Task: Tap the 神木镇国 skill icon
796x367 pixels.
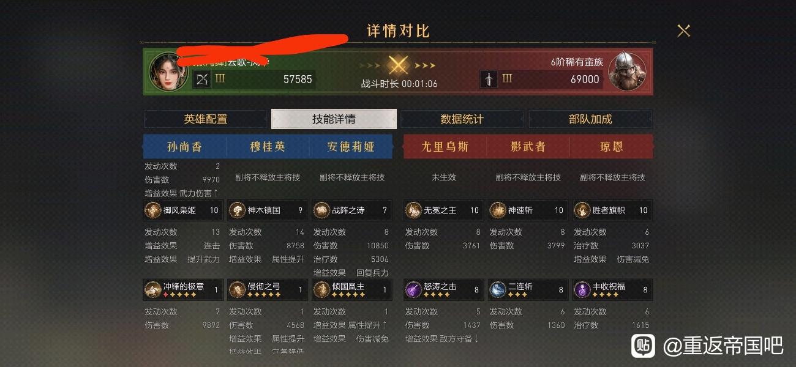Action: 237,210
